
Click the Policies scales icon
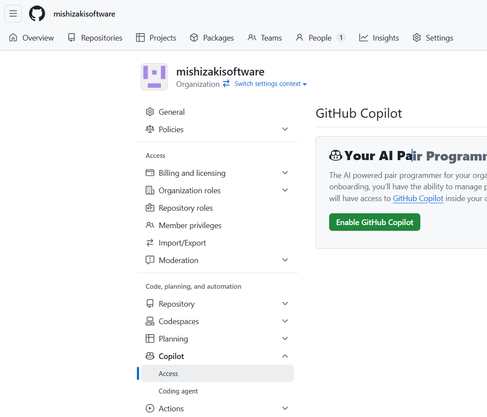[x=150, y=129]
